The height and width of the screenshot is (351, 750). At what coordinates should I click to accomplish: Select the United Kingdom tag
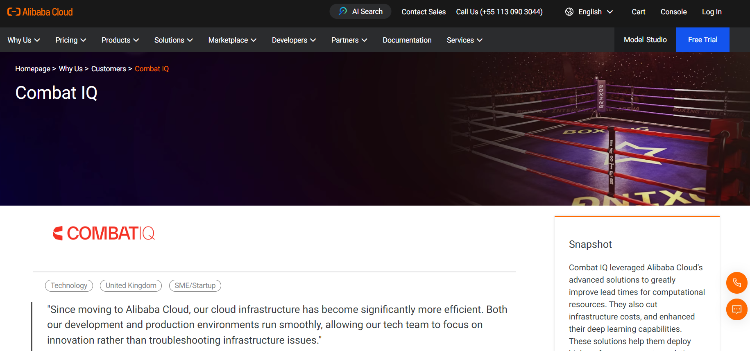[x=131, y=285]
